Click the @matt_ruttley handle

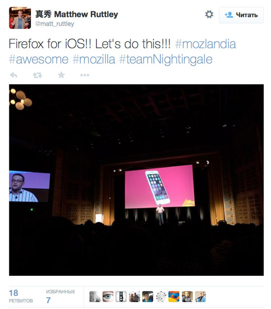[55, 24]
